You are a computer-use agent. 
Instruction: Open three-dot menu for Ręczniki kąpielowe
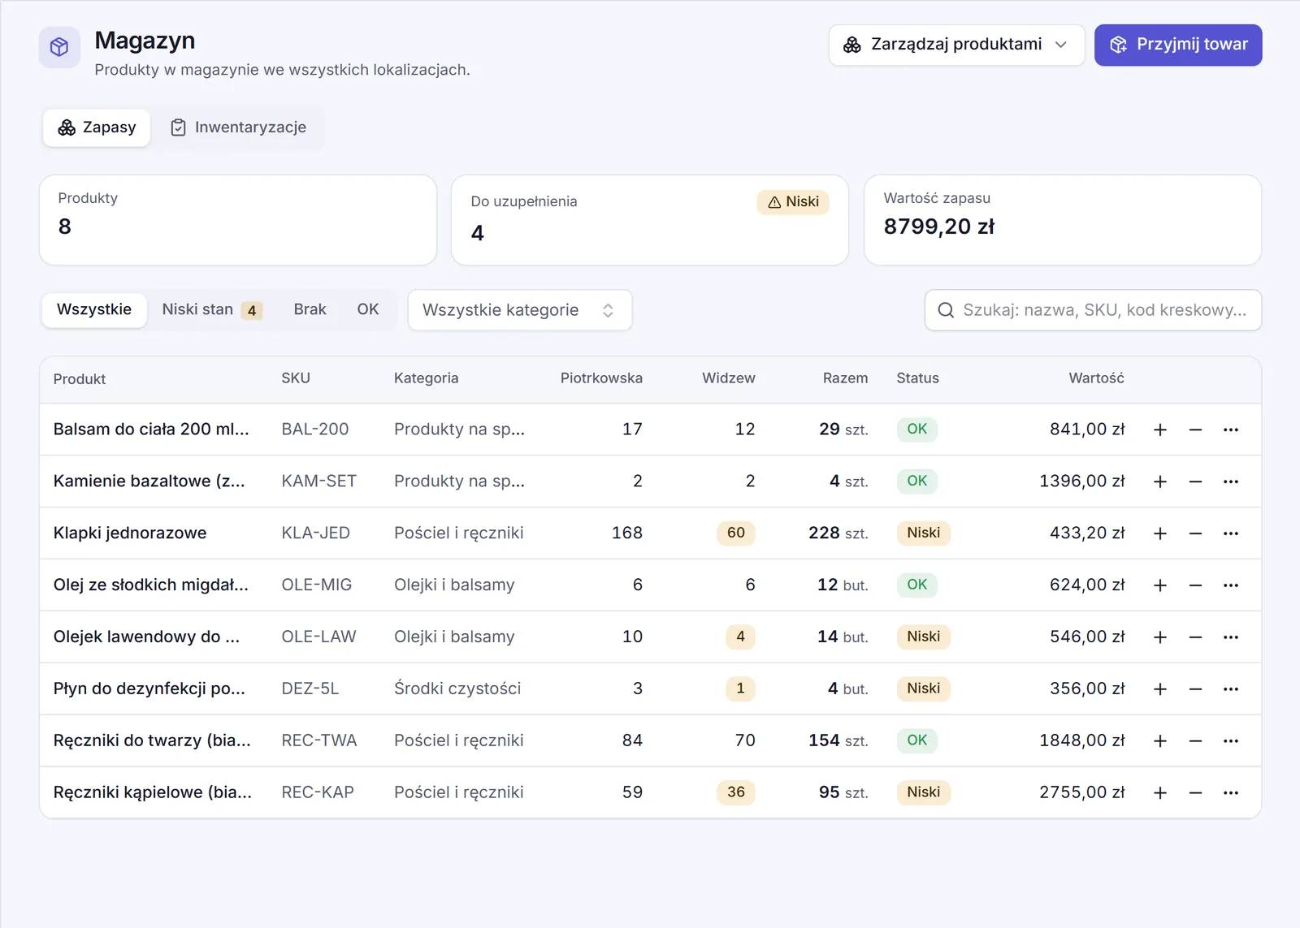(x=1231, y=793)
